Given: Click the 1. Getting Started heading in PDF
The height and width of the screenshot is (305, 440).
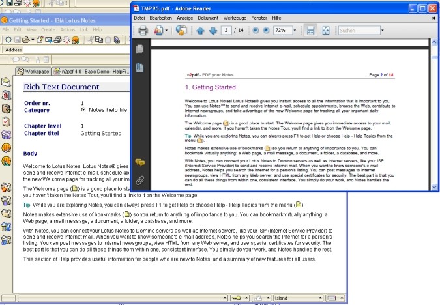Looking at the screenshot, I should pos(211,87).
